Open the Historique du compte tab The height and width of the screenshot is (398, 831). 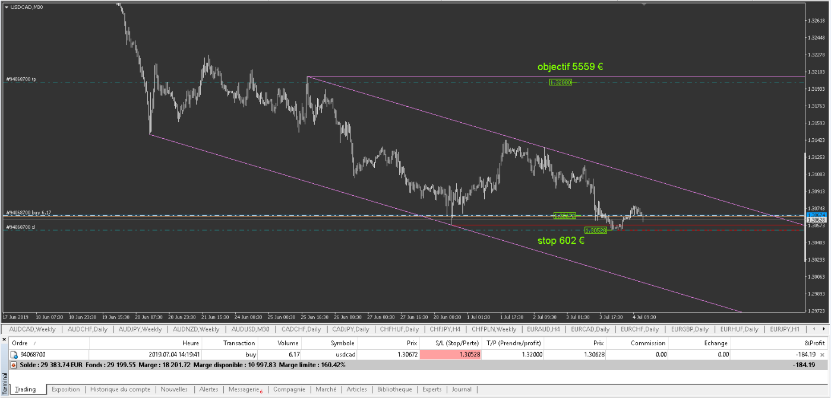coord(120,390)
